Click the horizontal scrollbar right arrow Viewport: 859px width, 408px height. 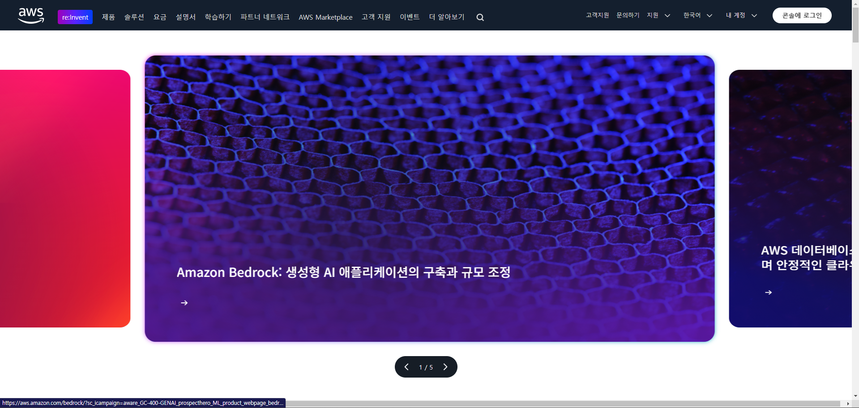(x=848, y=404)
